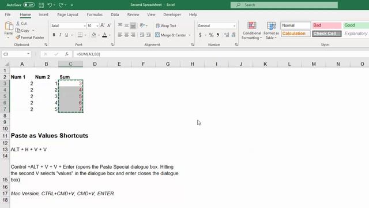
Task: Apply Percent style
Action: pos(211,35)
